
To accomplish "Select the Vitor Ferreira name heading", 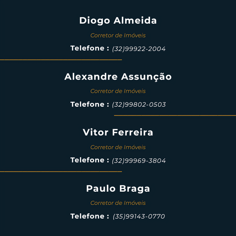I will [118, 132].
